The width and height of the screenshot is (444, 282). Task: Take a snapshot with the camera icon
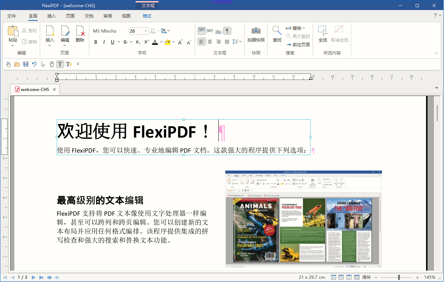click(x=256, y=30)
